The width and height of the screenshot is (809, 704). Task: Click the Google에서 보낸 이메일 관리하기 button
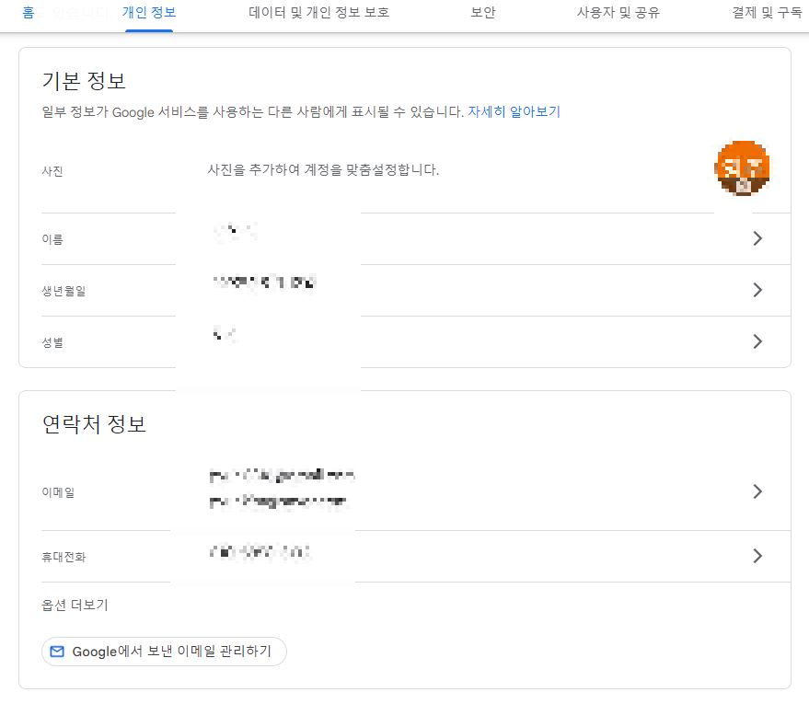(x=163, y=651)
